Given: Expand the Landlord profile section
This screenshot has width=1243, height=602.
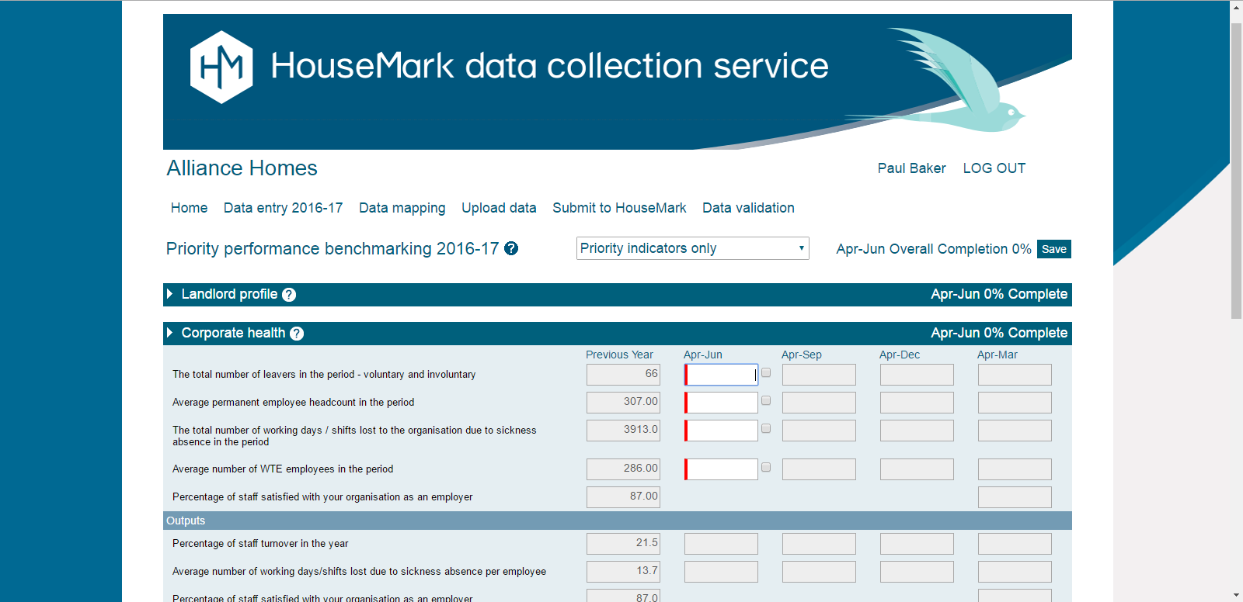Looking at the screenshot, I should tap(169, 294).
